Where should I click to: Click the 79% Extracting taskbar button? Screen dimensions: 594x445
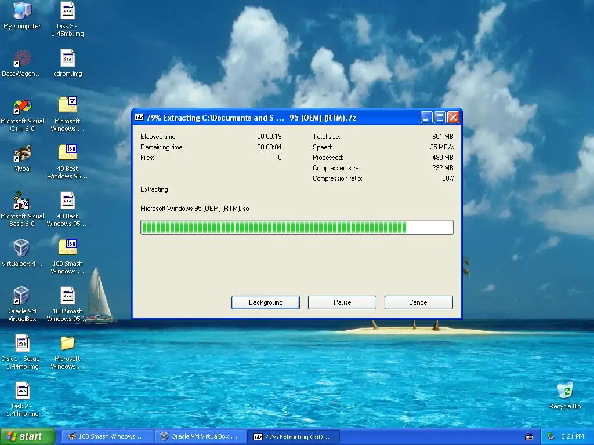(293, 437)
